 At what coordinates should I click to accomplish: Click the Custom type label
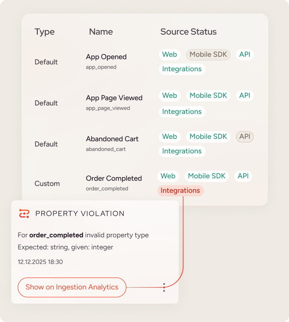click(x=47, y=184)
